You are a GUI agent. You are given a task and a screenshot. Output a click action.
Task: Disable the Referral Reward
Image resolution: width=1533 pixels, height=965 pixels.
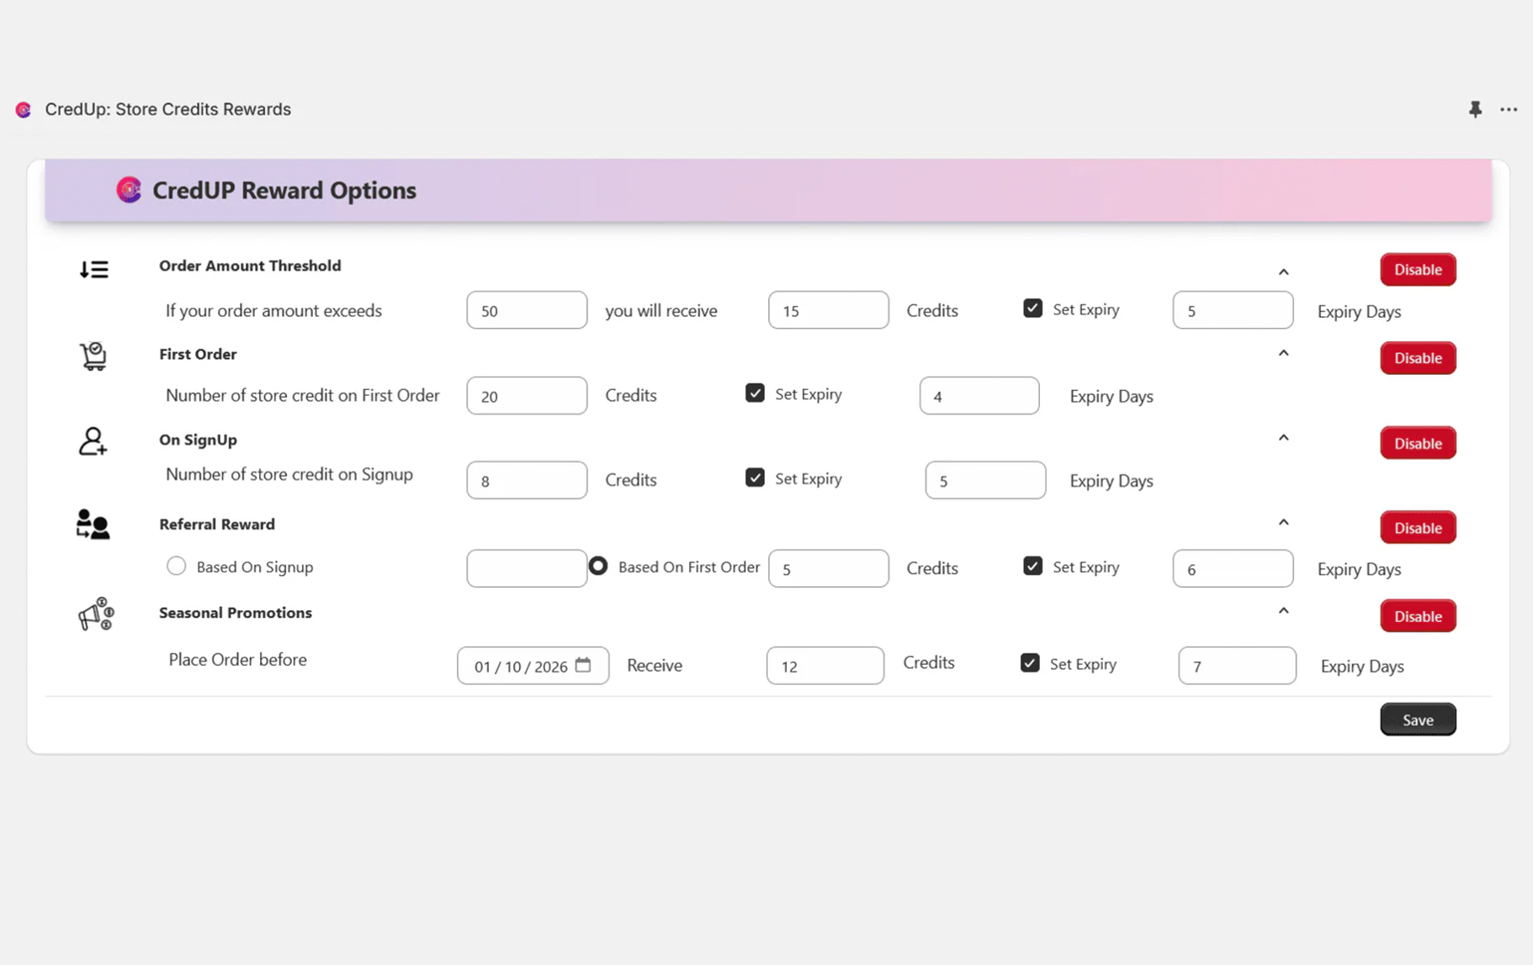pyautogui.click(x=1418, y=528)
